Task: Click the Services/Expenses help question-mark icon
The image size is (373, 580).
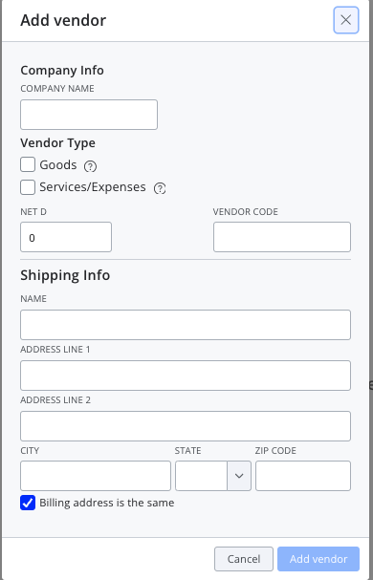Action: (160, 188)
